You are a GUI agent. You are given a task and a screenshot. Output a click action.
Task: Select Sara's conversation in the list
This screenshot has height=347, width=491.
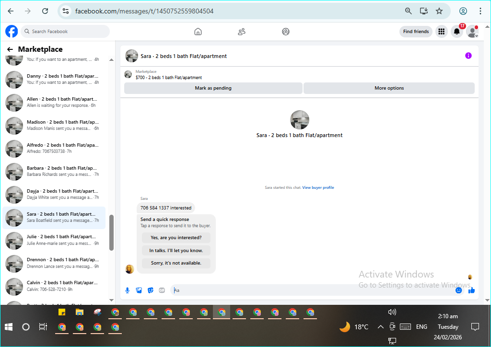pos(54,218)
